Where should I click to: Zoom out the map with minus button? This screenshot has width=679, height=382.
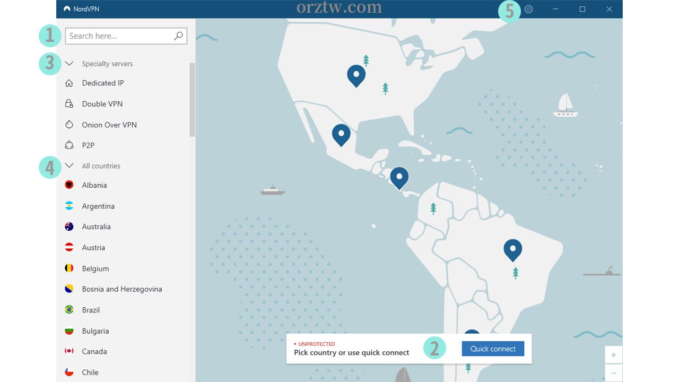click(x=613, y=373)
